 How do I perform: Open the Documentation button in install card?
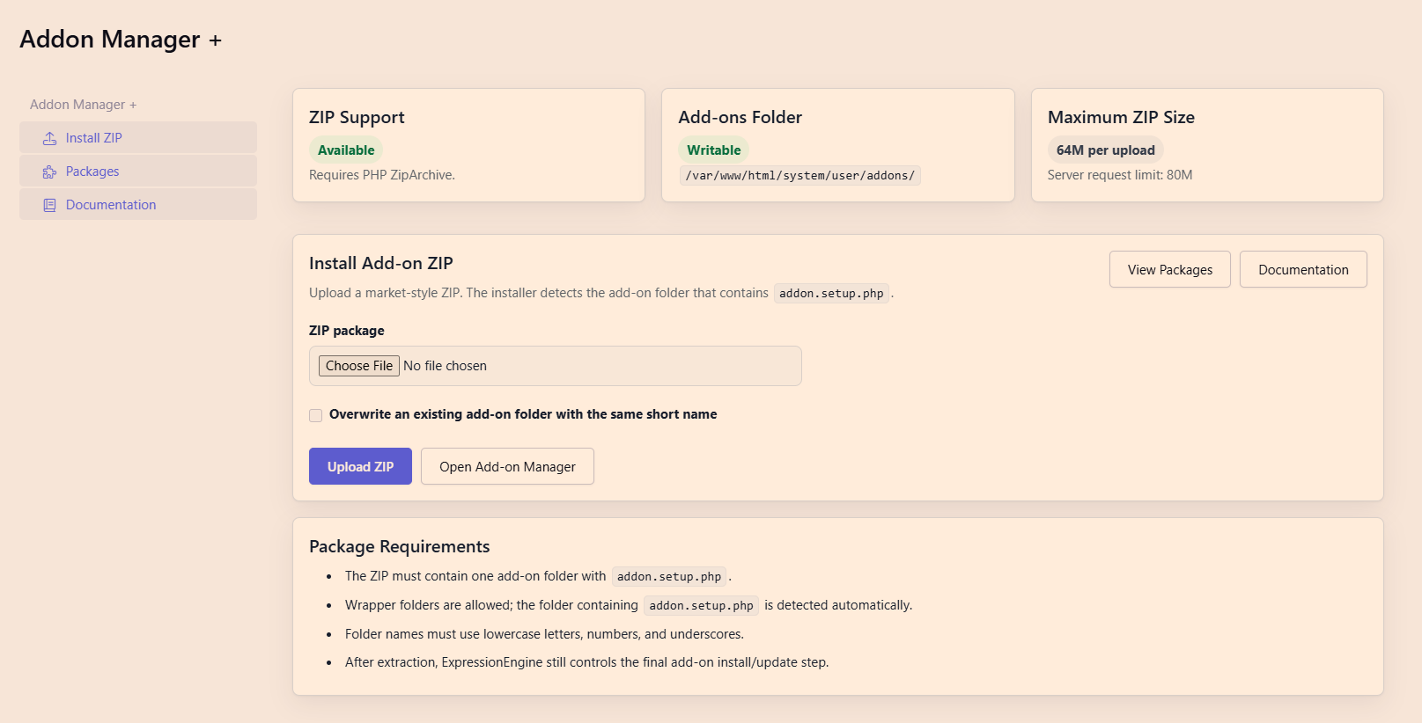1303,269
